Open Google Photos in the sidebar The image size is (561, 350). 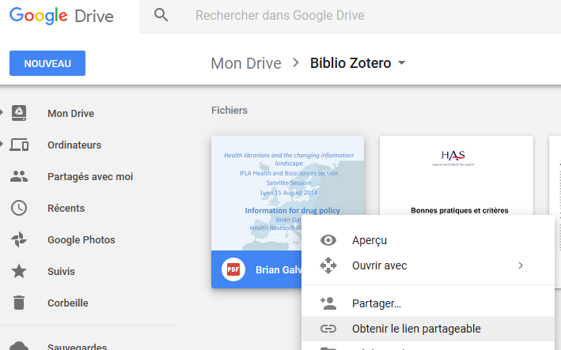pyautogui.click(x=81, y=239)
